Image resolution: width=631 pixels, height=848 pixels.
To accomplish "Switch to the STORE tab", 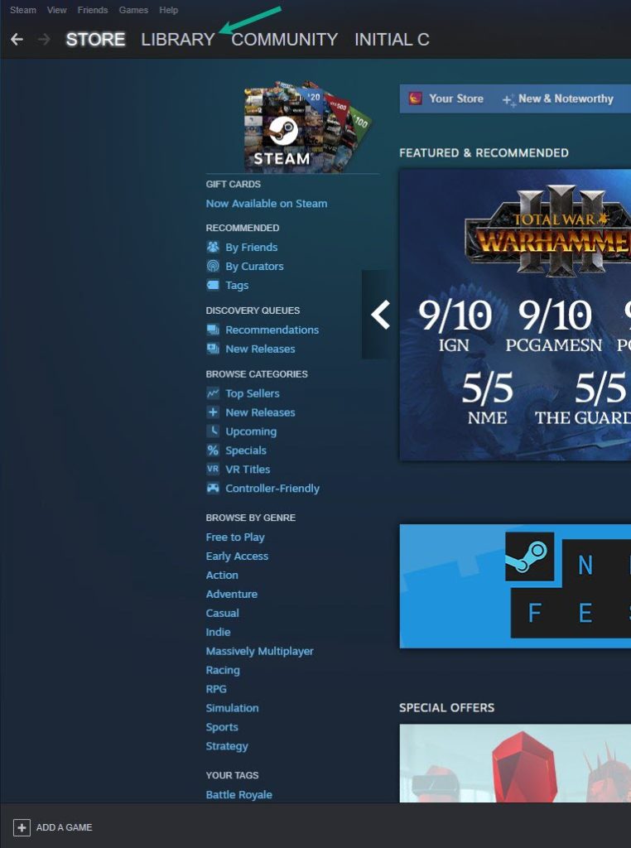I will (96, 40).
